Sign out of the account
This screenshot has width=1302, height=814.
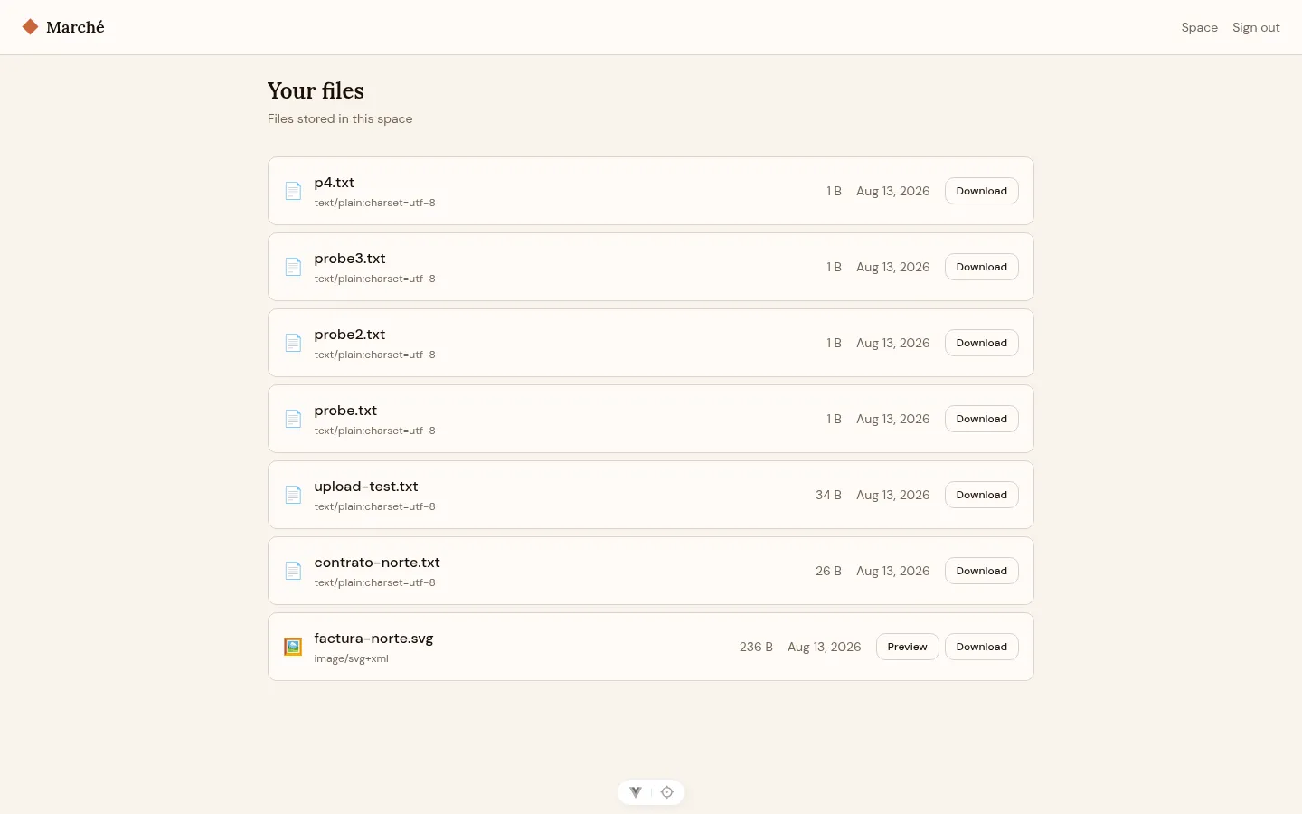1256,27
